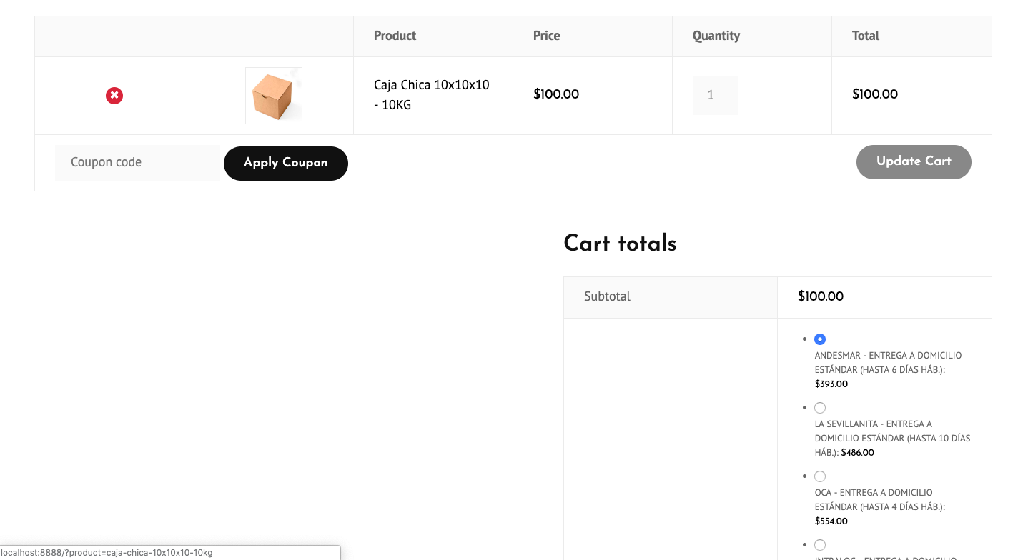Click the Subtotal label in Cart totals
Image resolution: width=1028 pixels, height=560 pixels.
(x=607, y=296)
